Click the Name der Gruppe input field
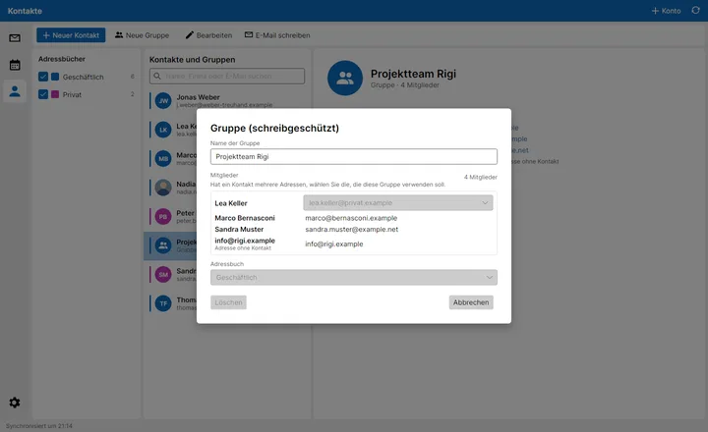The image size is (708, 432). (x=354, y=156)
